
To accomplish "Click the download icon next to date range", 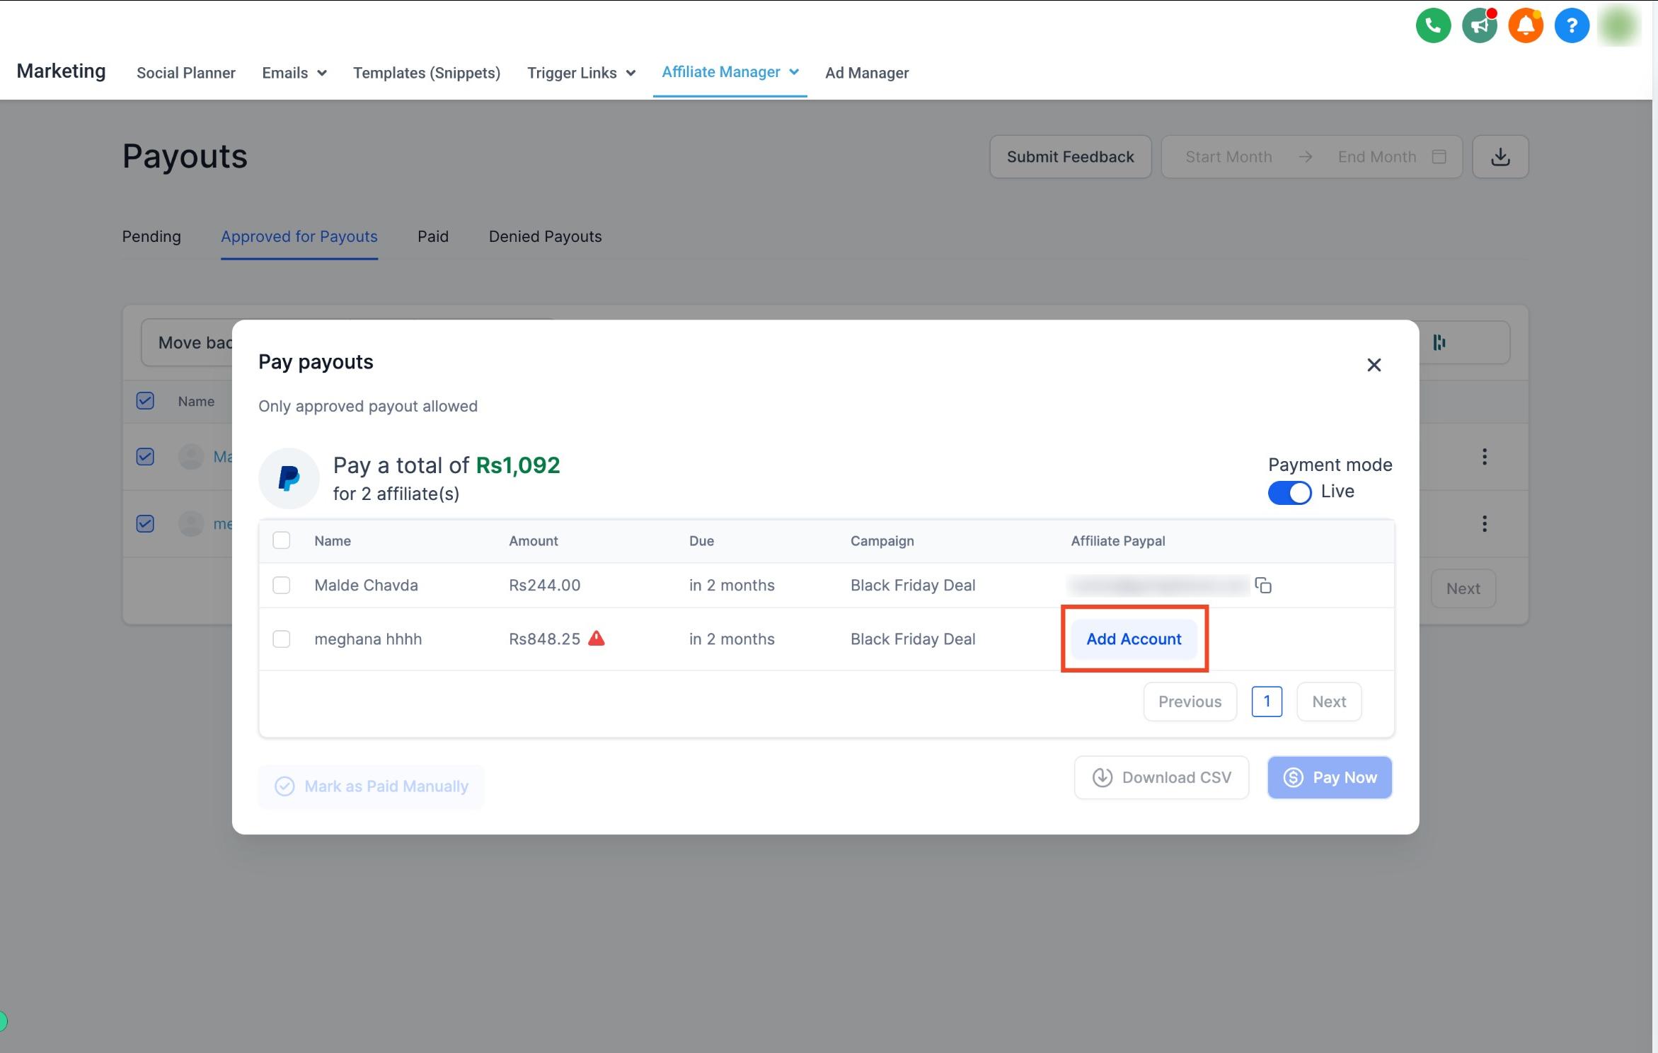I will click(1500, 156).
